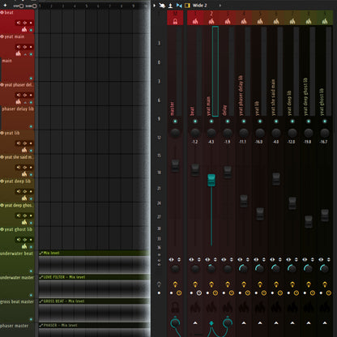Image resolution: width=337 pixels, height=337 pixels.
Task: Click the speaker icon on the beat playlist track
Action: [19, 23]
